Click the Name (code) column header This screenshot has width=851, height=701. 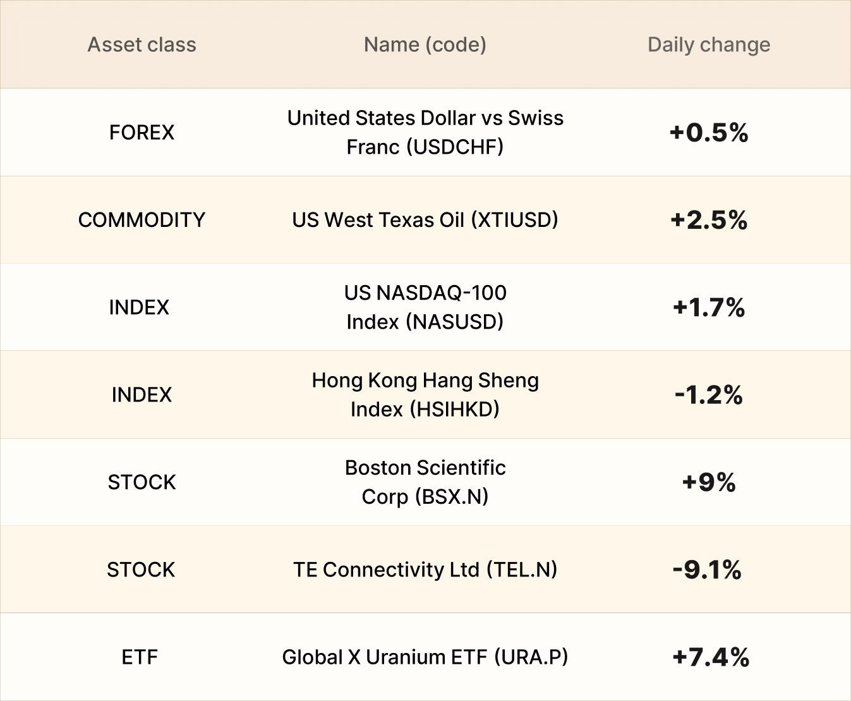pos(425,45)
